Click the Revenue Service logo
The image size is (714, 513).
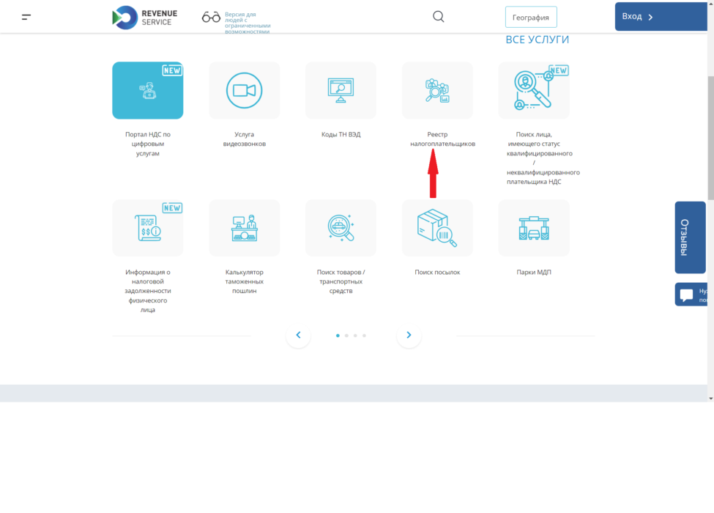point(143,17)
